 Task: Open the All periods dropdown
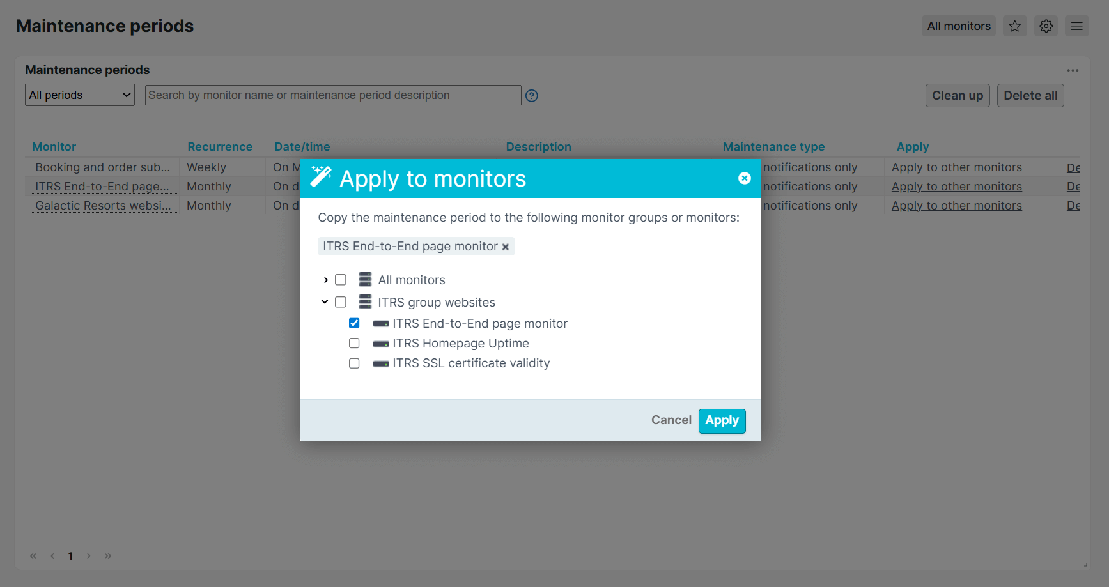tap(79, 95)
